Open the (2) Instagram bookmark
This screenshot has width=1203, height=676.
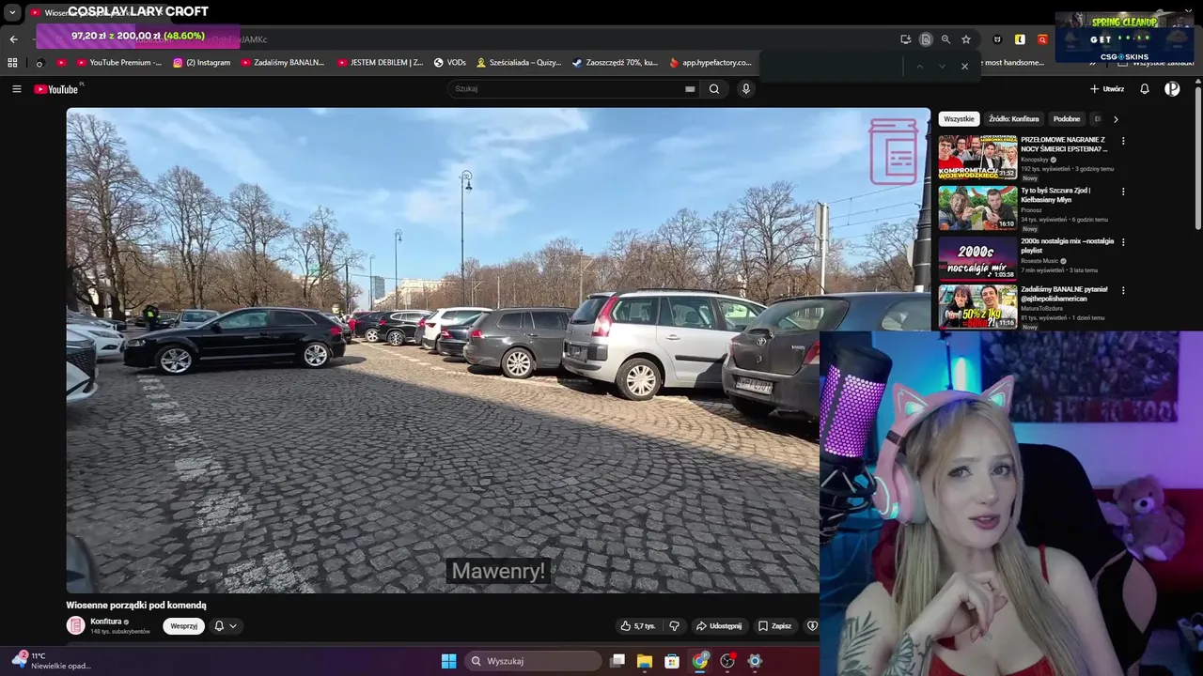[x=201, y=63]
